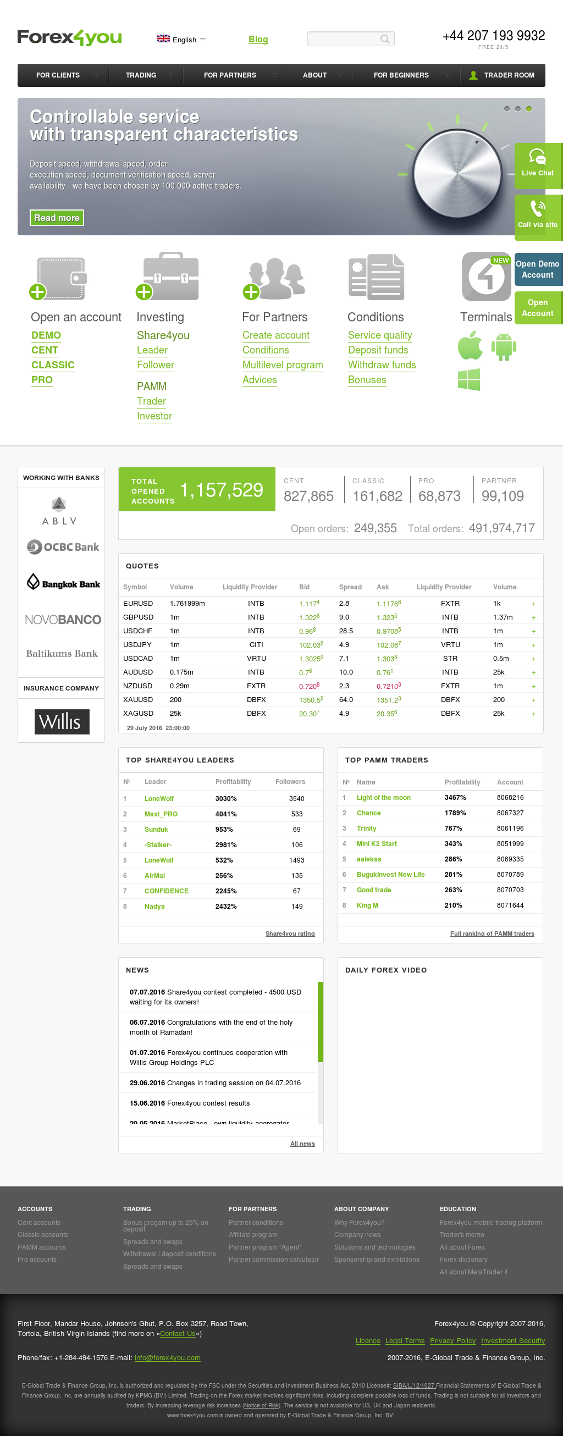
Task: Select the third banner slide dot
Action: [529, 109]
